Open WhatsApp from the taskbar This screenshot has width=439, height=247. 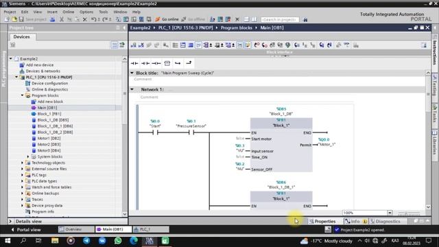(x=118, y=241)
